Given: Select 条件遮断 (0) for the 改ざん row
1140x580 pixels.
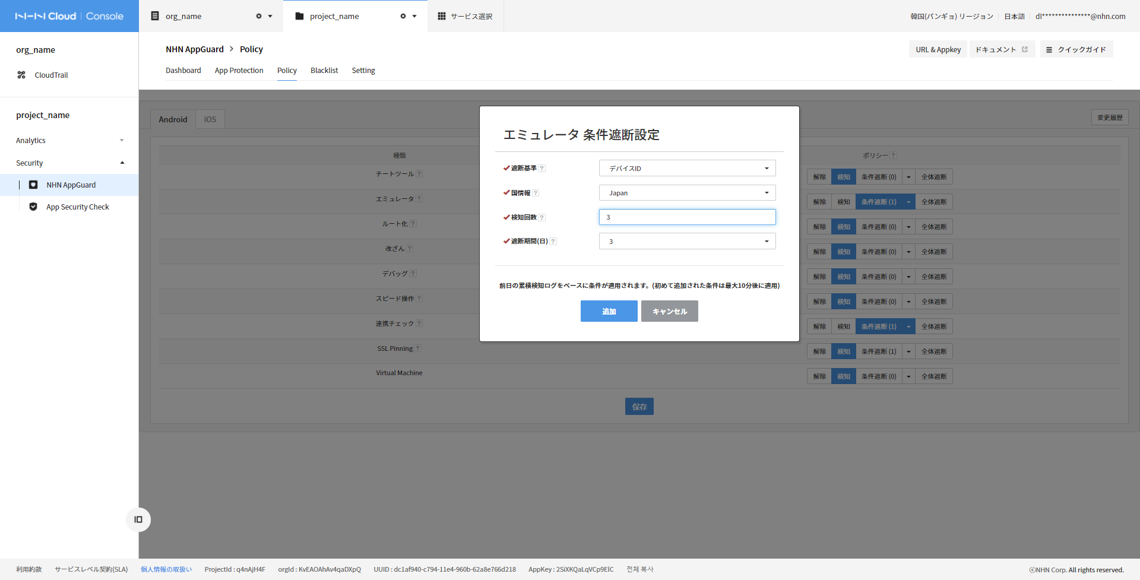Looking at the screenshot, I should 879,252.
